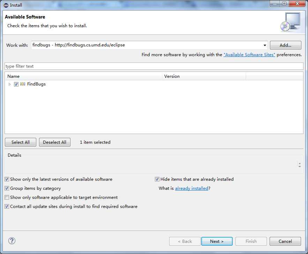308x254 pixels.
Task: Open the Work with dropdown arrow
Action: tap(265, 45)
